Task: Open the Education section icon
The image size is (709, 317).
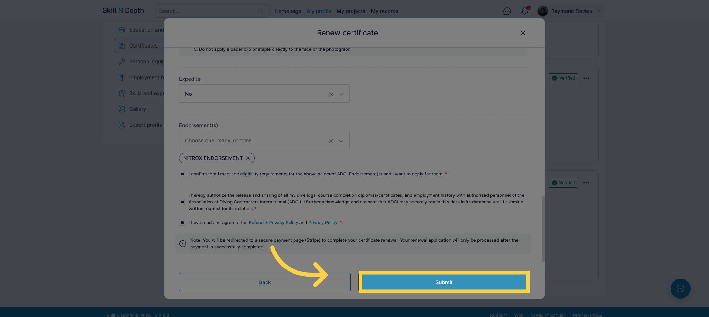Action: coord(122,30)
